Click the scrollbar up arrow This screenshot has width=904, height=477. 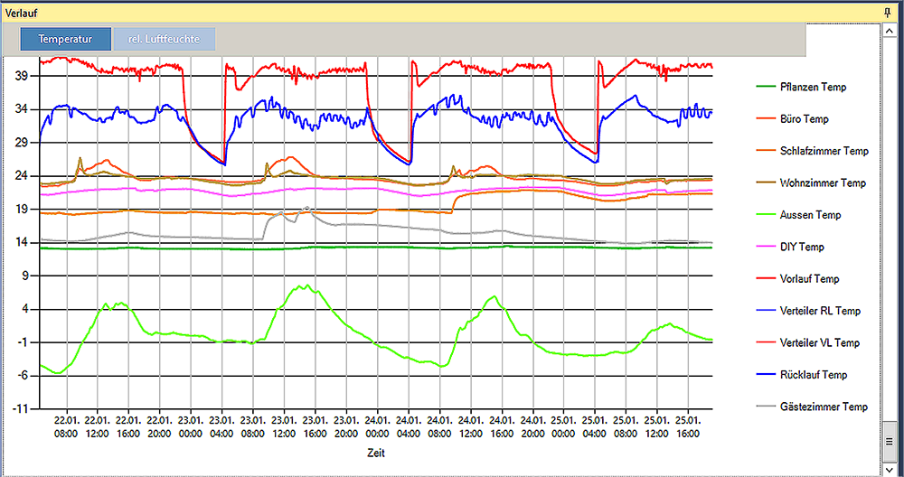pos(888,31)
